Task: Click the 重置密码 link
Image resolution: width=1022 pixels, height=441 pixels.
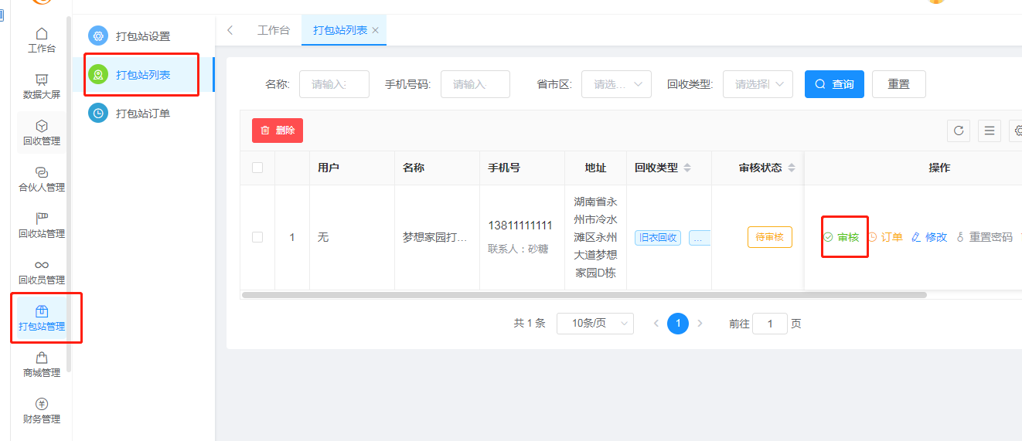Action: click(984, 237)
